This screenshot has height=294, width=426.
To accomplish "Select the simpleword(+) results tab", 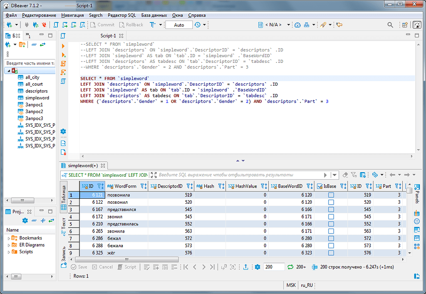I will (83, 166).
